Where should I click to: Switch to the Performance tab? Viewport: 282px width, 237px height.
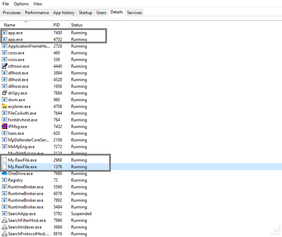click(37, 13)
